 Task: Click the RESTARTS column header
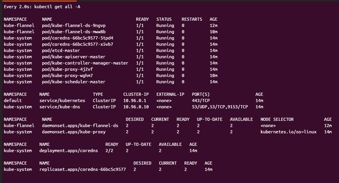[x=192, y=19]
